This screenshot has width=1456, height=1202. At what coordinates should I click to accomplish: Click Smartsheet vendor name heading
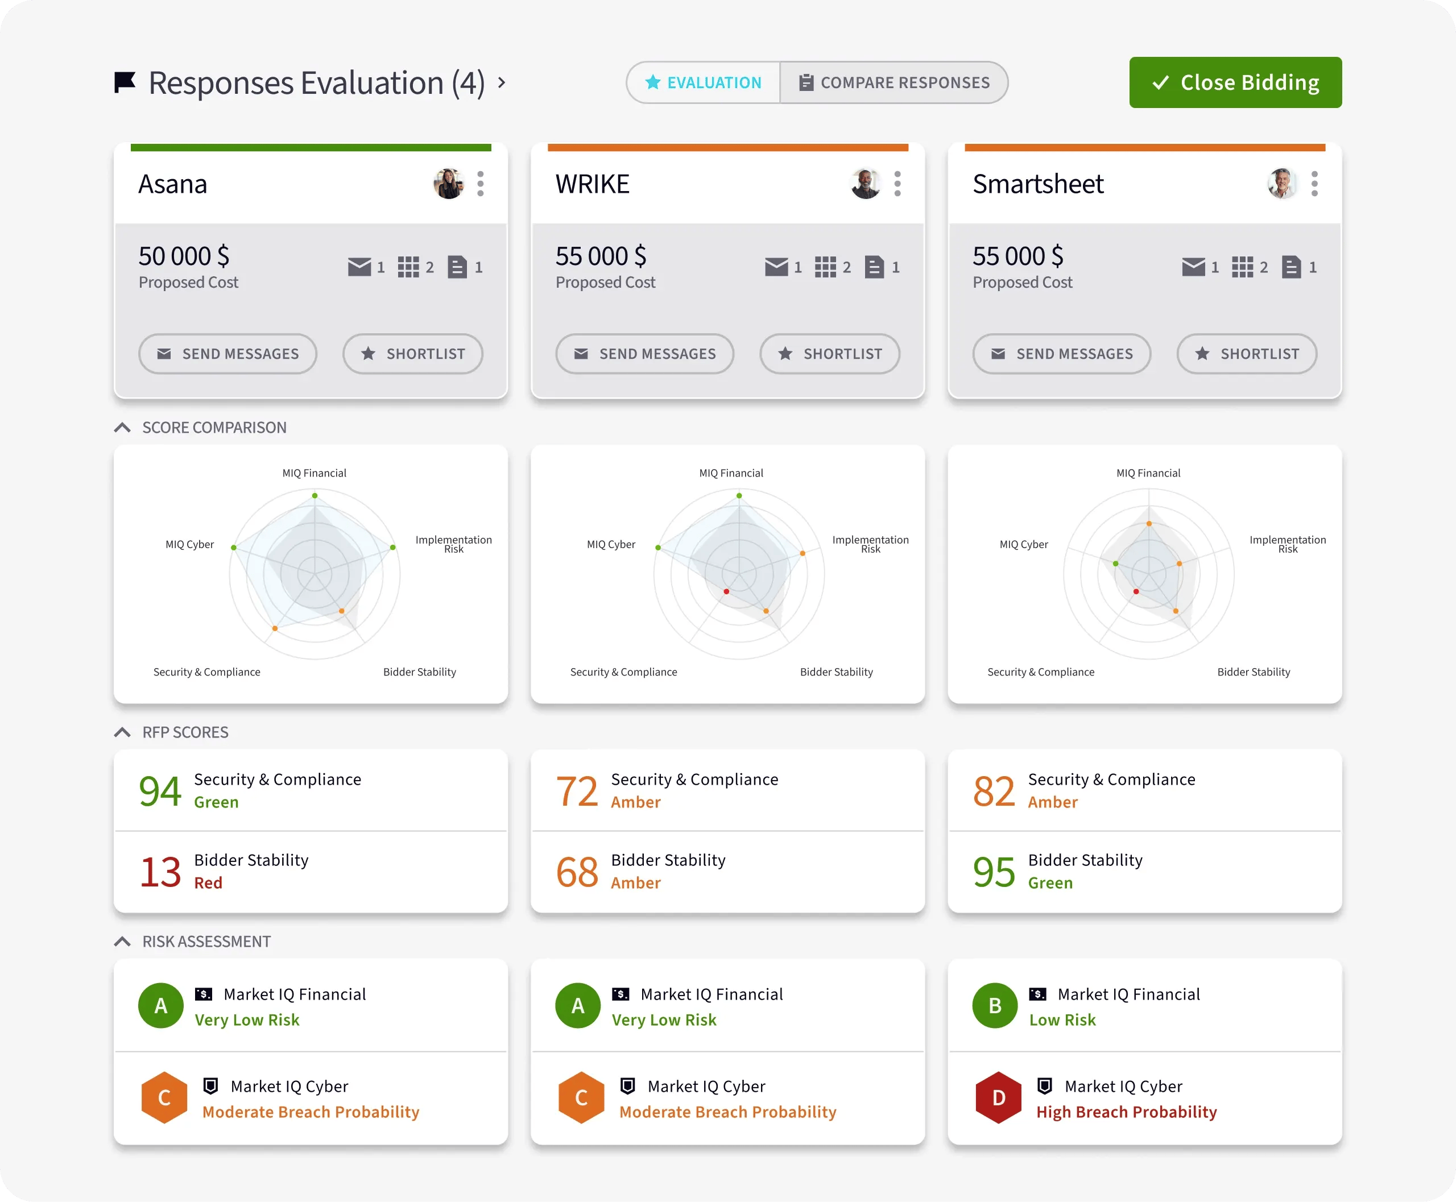click(x=1037, y=184)
